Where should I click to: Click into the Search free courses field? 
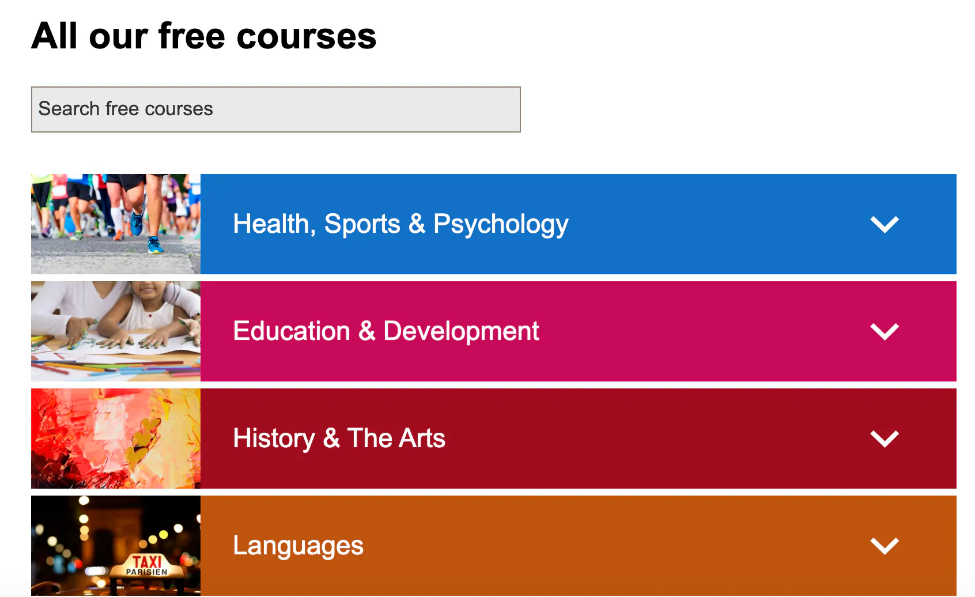tap(276, 109)
